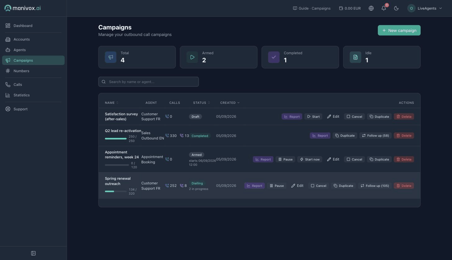
Task: Click Start now for Appointment reminders
Action: pyautogui.click(x=310, y=159)
